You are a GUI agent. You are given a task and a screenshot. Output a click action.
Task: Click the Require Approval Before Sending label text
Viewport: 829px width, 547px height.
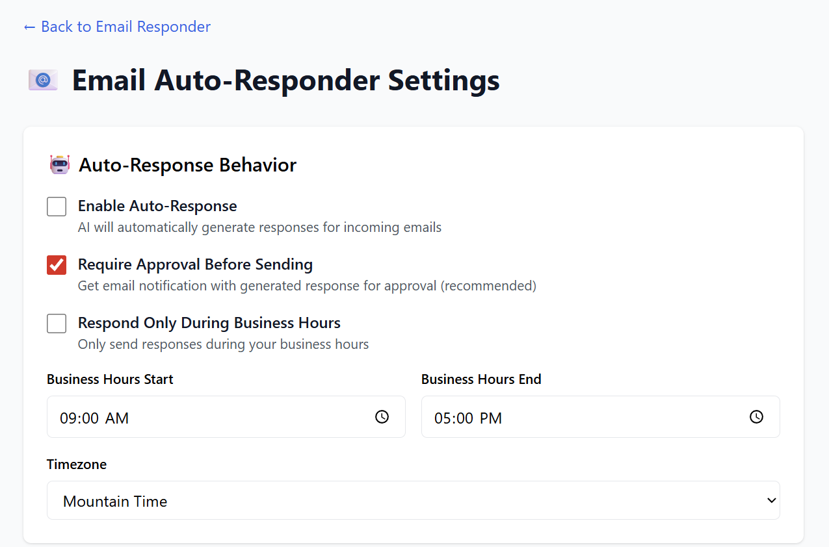coord(195,264)
